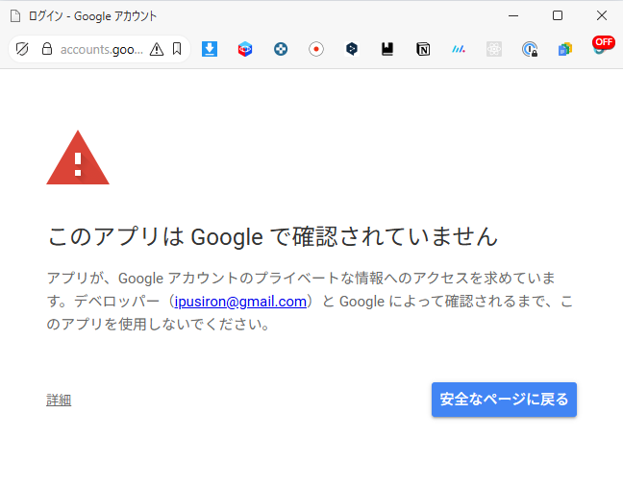Viewport: 623px width, 486px height.
Task: Click the このアプリは Google で確認されていません heading
Action: click(273, 237)
